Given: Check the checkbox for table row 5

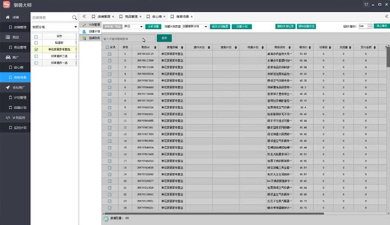Looking at the screenshot, I should click(110, 81).
